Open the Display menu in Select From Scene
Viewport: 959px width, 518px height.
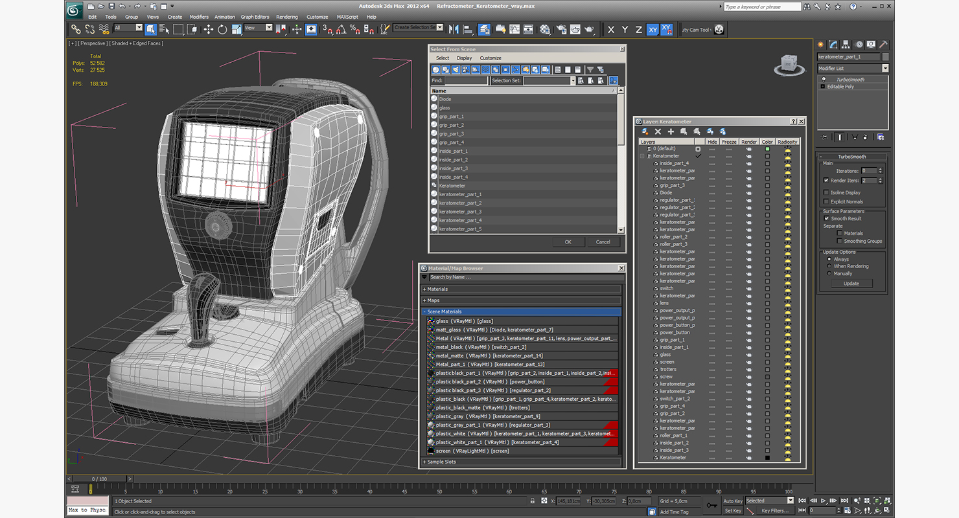[x=465, y=58]
